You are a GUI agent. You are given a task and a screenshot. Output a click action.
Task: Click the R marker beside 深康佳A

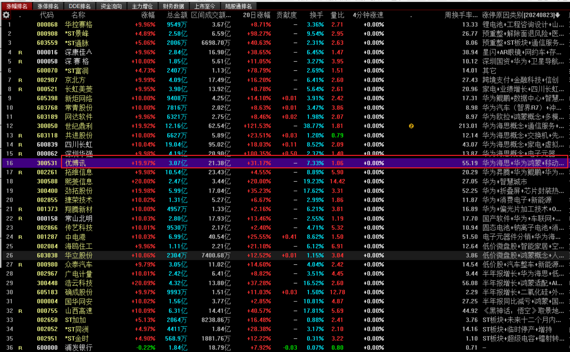[20, 52]
